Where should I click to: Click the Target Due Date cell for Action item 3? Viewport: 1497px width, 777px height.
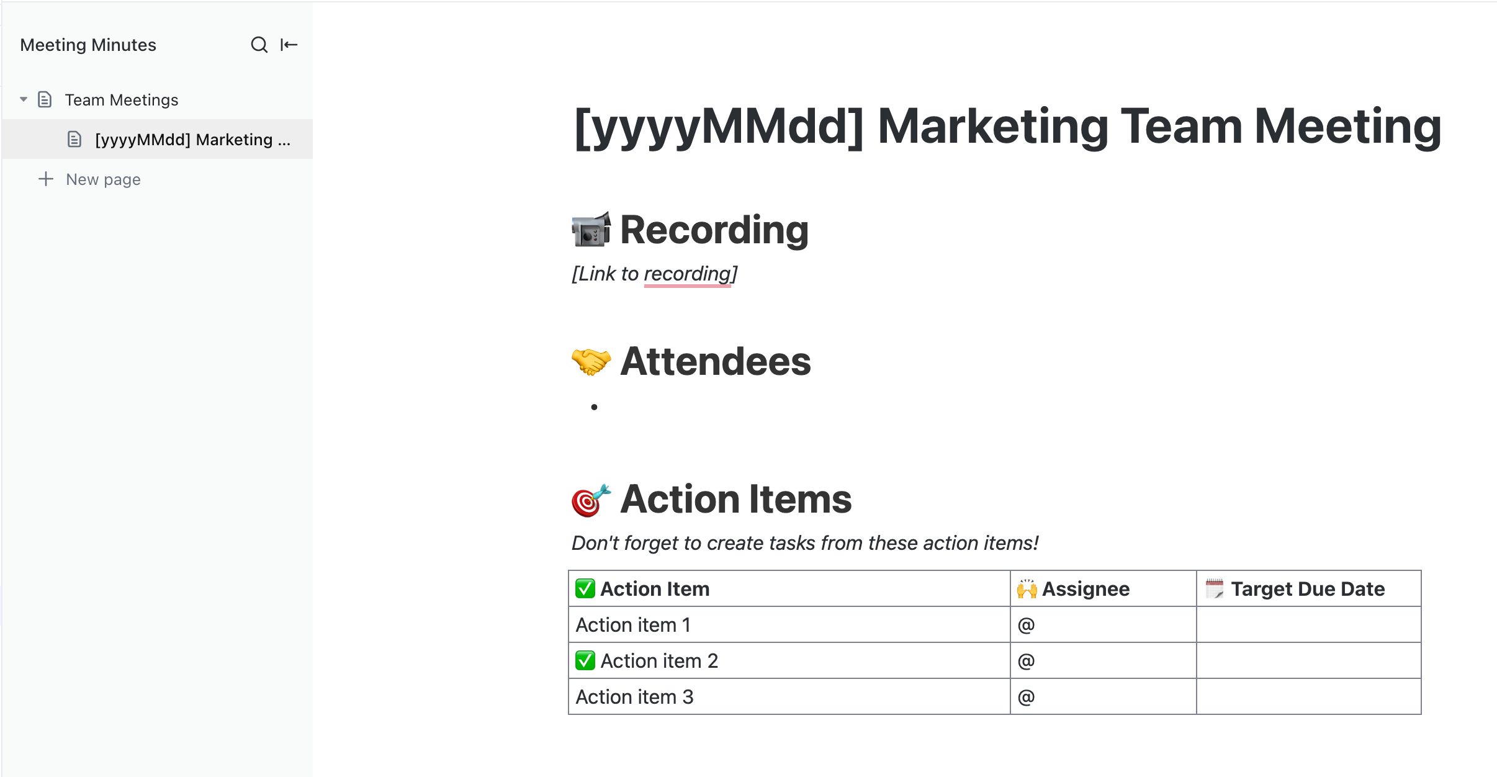pos(1308,696)
